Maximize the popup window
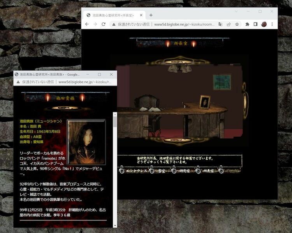This screenshot has width=292, height=233. click(99, 75)
